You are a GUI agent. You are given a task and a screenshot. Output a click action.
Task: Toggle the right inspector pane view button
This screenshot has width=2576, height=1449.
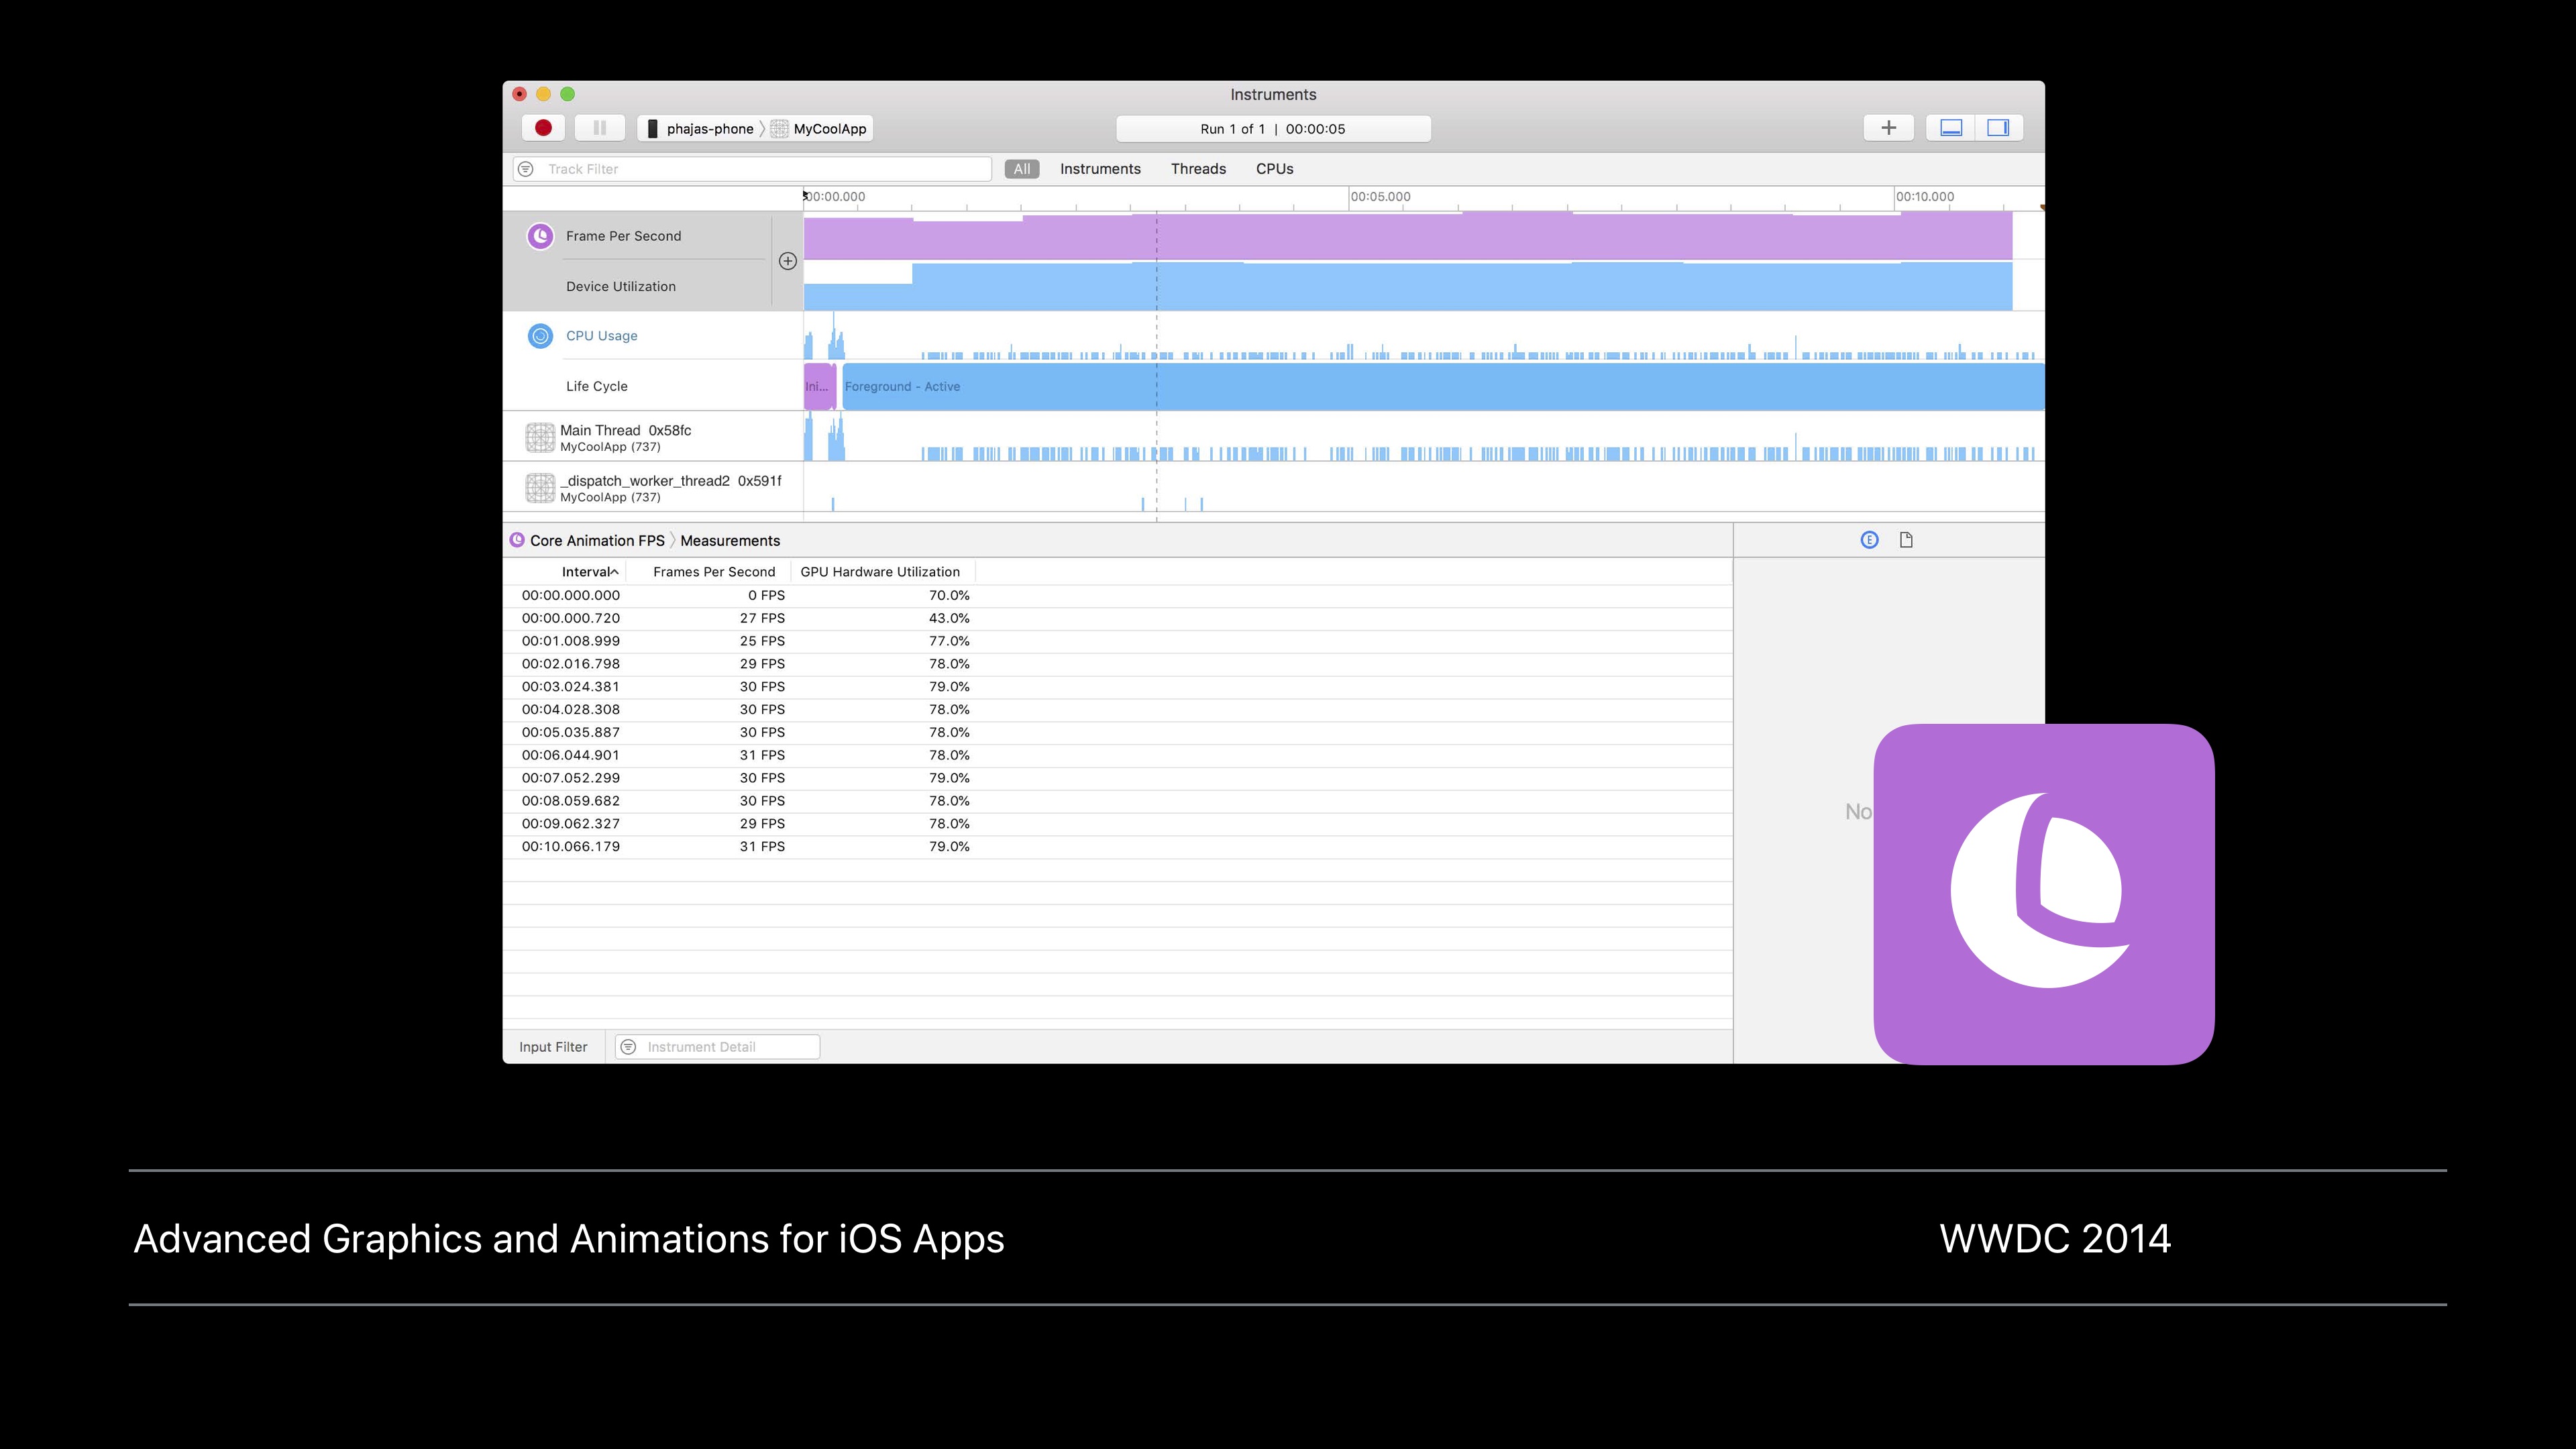[1998, 128]
